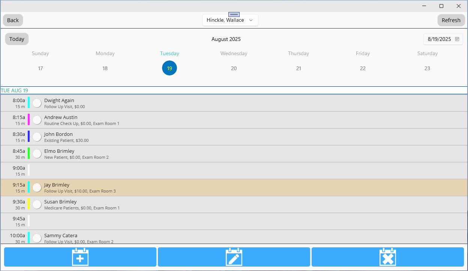Select Wednesday 20 in week view

point(234,68)
